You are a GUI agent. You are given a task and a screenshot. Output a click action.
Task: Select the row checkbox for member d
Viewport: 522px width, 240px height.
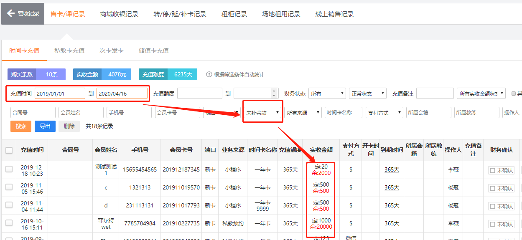[x=9, y=205]
